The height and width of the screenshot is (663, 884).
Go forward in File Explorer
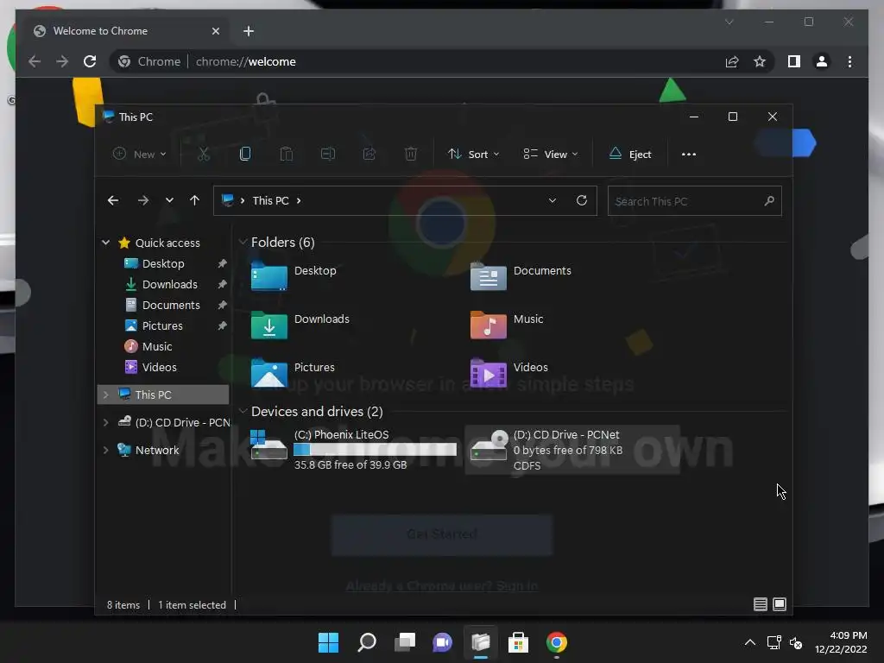143,200
